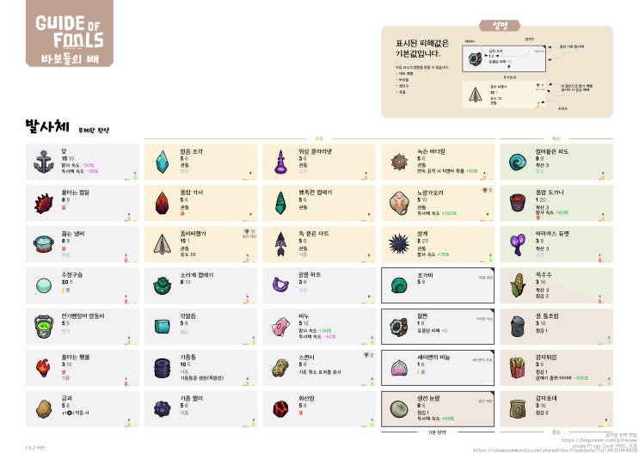Image resolution: width=639 pixels, height=453 pixels.
Task: Click the '기본 탄약' label under cards
Action: pos(436,432)
